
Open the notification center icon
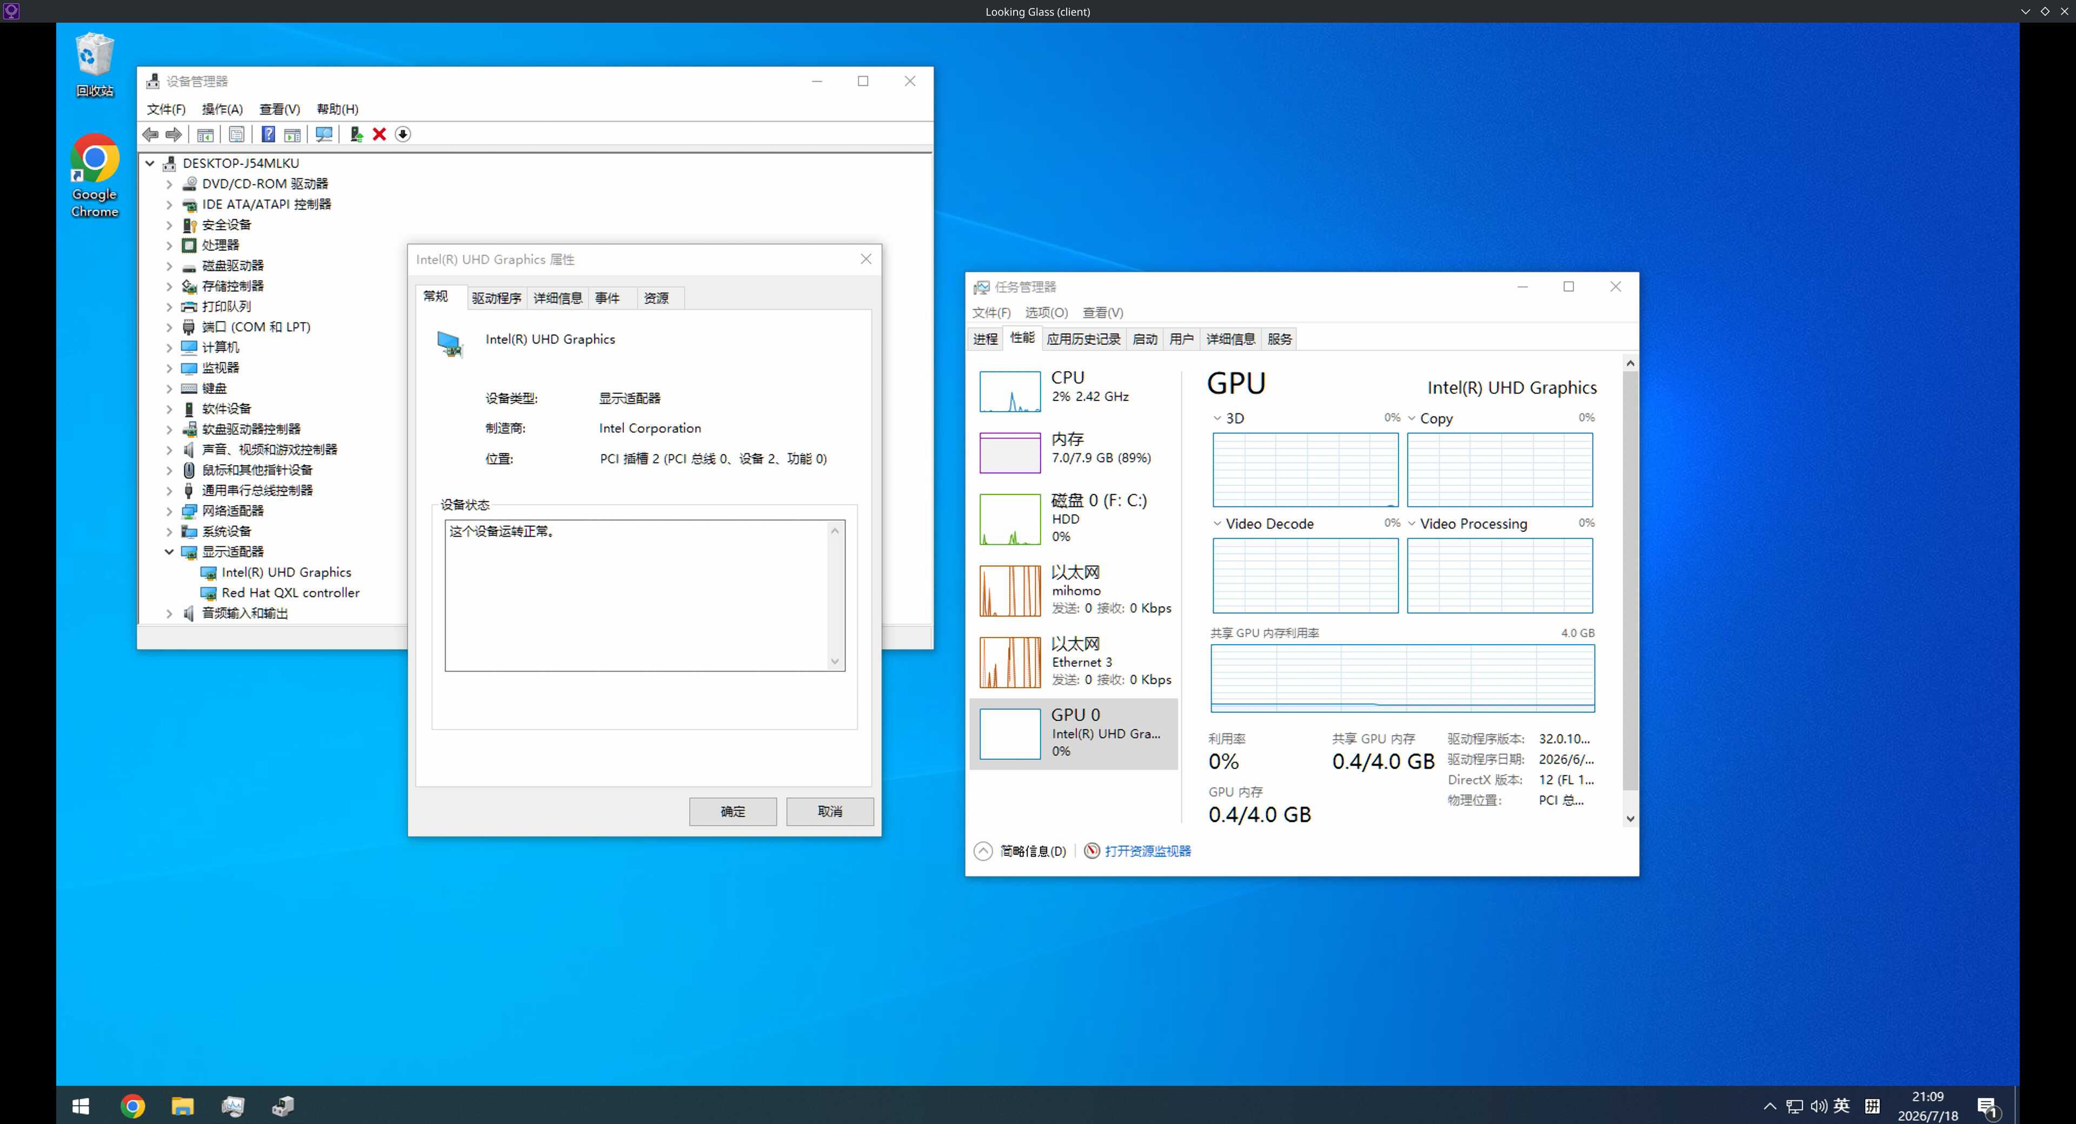pos(1988,1107)
